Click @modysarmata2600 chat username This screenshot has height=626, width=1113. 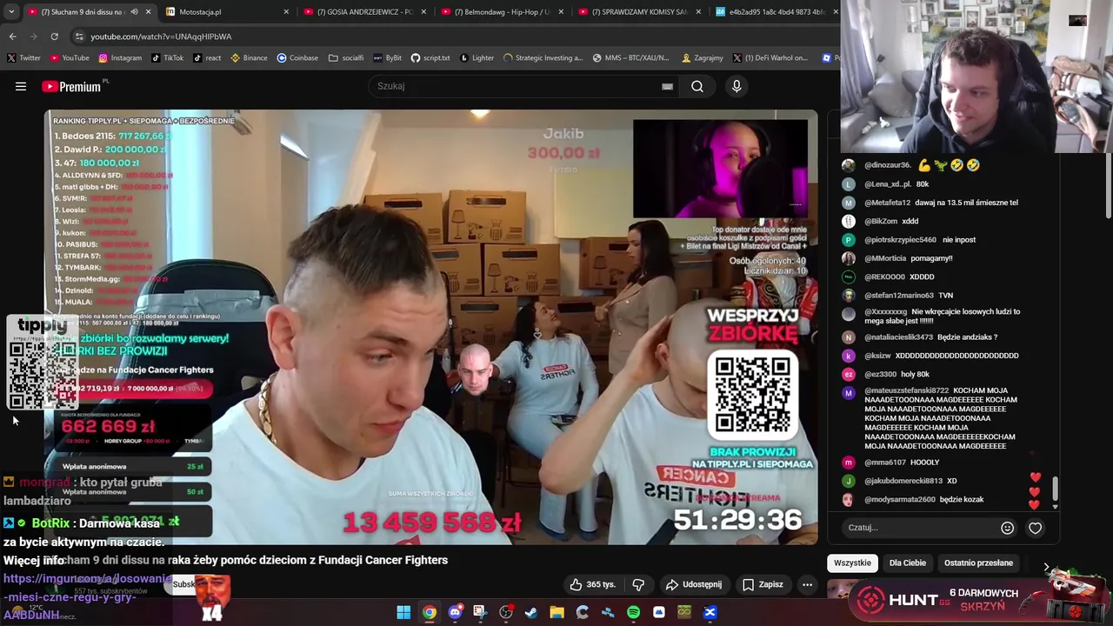pyautogui.click(x=899, y=500)
